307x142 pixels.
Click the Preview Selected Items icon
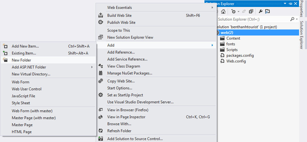coord(268,11)
